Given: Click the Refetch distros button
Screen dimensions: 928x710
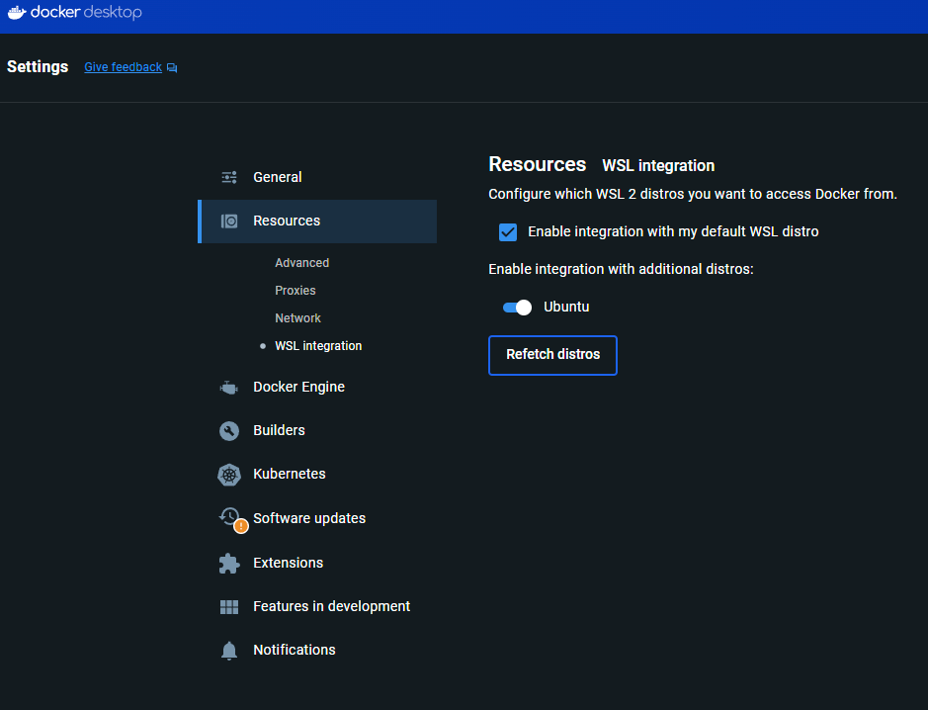Looking at the screenshot, I should tap(552, 355).
